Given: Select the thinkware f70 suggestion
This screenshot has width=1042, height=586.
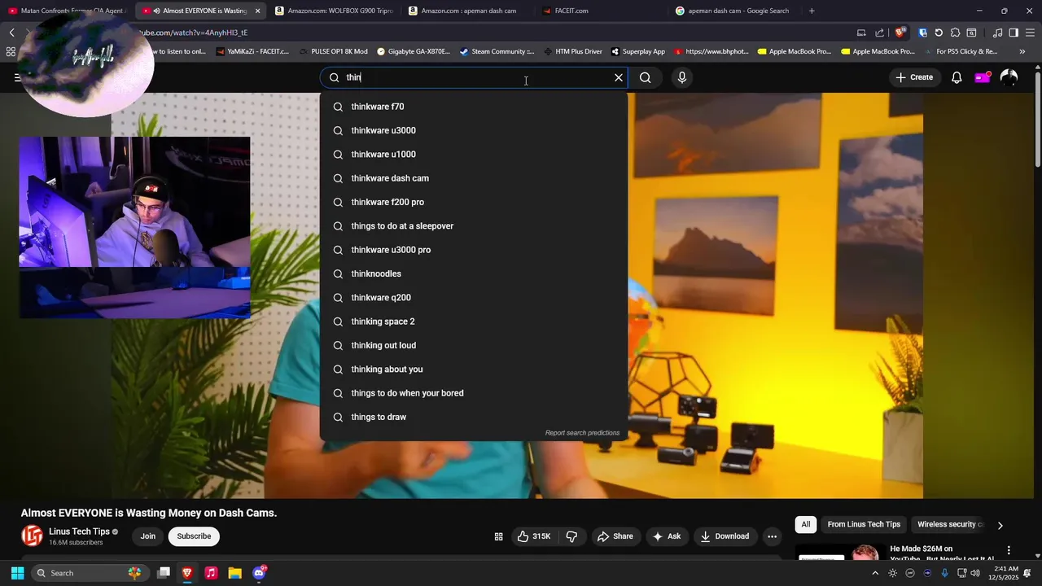Looking at the screenshot, I should [474, 107].
